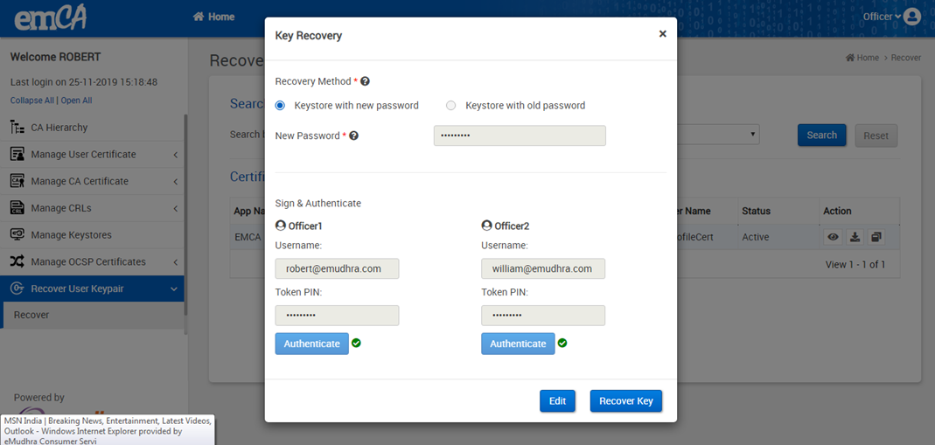
Task: Click the Edit button in dialog
Action: [x=557, y=401]
